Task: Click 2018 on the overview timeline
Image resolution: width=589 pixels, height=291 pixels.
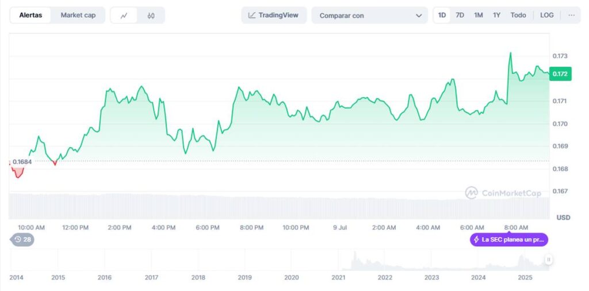Action: pyautogui.click(x=198, y=278)
